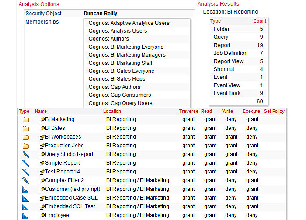Click the properties icon beside BI Sales name
The width and height of the screenshot is (306, 220).
click(x=42, y=129)
